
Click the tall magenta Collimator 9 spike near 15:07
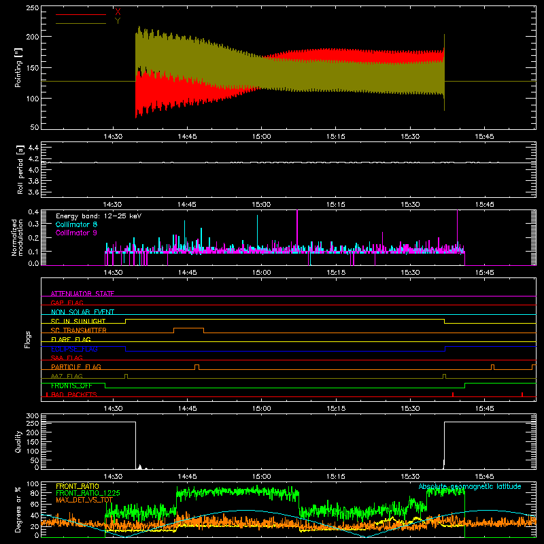[297, 229]
